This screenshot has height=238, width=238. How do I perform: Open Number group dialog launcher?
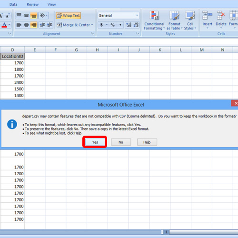[x=138, y=33]
